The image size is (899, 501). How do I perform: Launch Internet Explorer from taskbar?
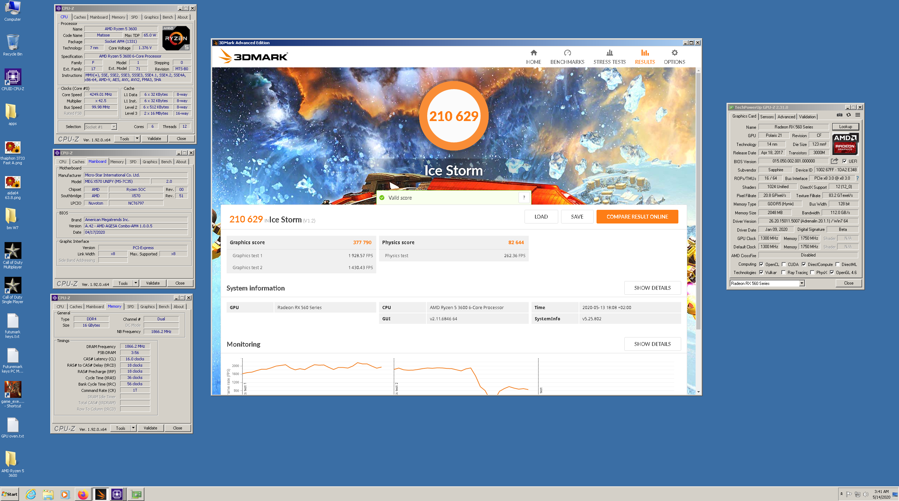31,494
